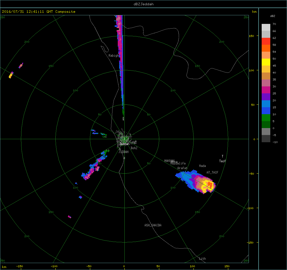Click the ASH_SHAIBA location label
This screenshot has width=287, height=270.
[x=153, y=225]
